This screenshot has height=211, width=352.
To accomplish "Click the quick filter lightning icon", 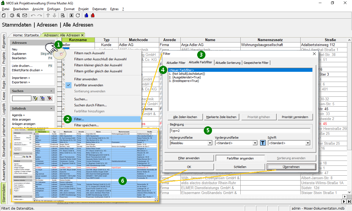I will [x=35, y=98].
